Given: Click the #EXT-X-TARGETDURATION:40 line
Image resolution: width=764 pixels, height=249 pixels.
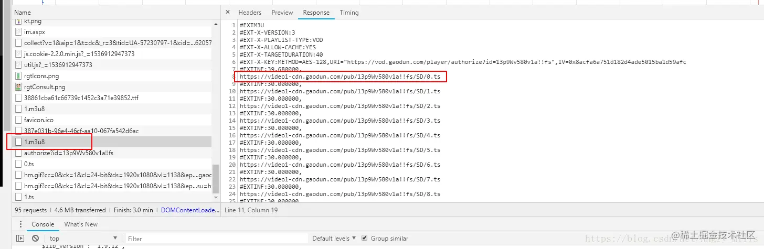Looking at the screenshot, I should (x=281, y=55).
